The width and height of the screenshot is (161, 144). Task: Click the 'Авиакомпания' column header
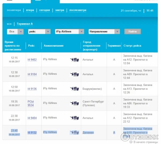(x=54, y=46)
